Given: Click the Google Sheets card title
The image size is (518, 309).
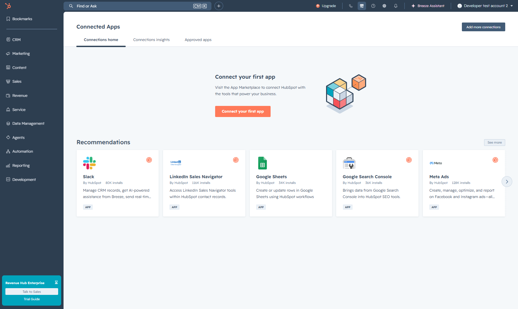Looking at the screenshot, I should click(x=271, y=177).
